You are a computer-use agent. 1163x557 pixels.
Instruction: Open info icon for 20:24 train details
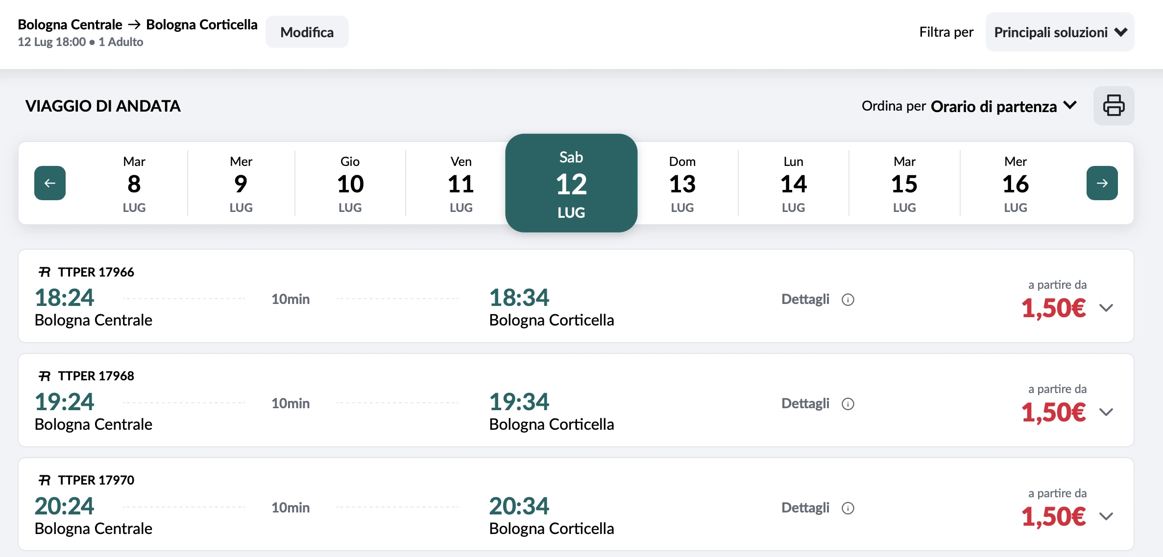coord(848,508)
